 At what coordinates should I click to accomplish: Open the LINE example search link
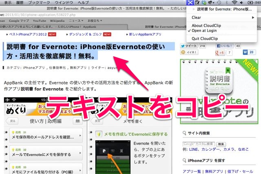coord(193,150)
